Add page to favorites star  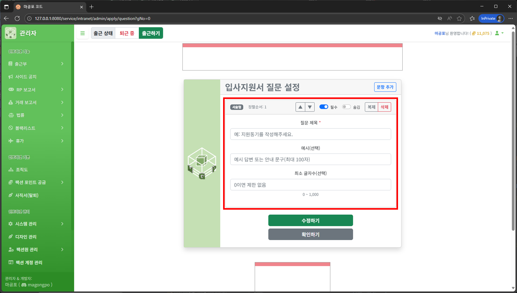[459, 18]
